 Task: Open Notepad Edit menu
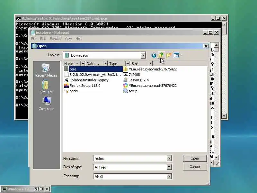pos(43,39)
